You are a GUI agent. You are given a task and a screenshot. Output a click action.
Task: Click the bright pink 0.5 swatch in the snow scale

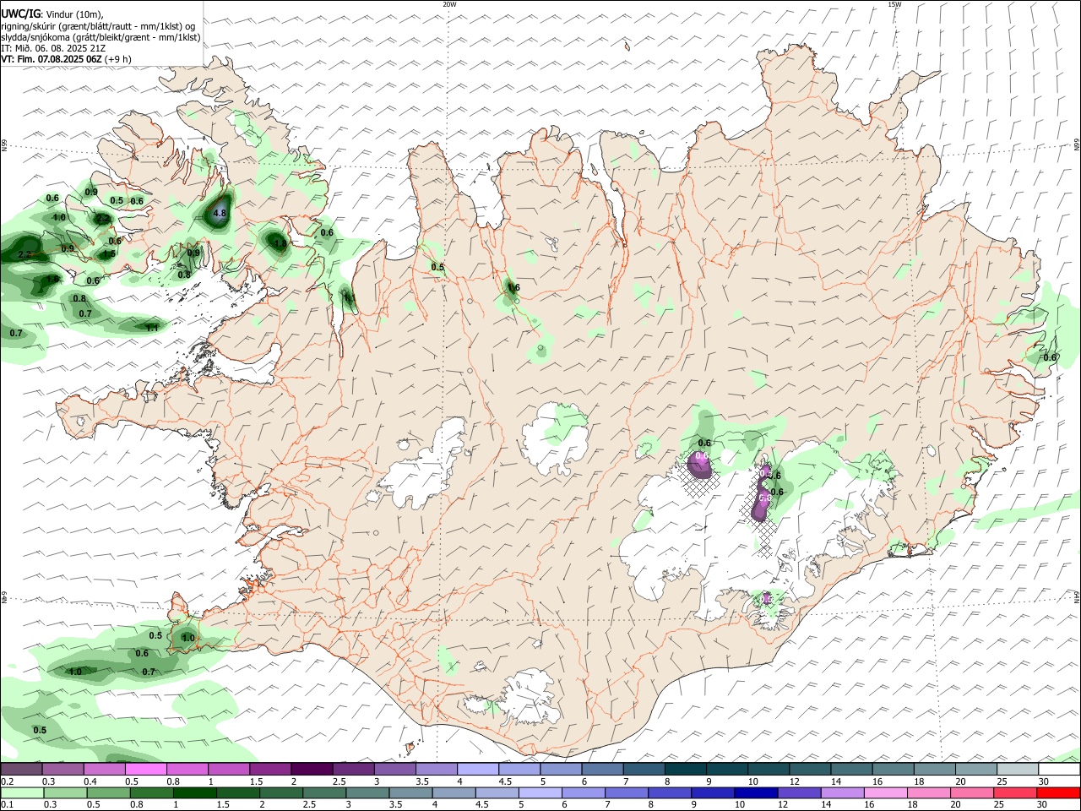(145, 769)
